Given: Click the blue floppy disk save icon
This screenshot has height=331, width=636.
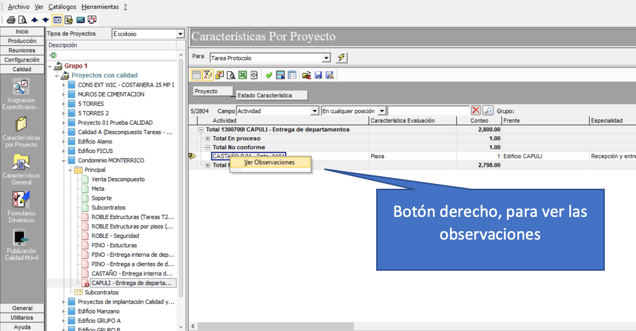Looking at the screenshot, I should (x=318, y=75).
